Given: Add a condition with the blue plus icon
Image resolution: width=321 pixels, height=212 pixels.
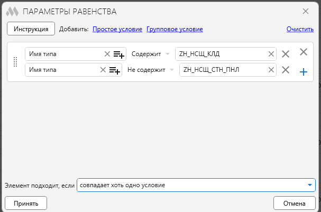Looking at the screenshot, I should (x=304, y=72).
